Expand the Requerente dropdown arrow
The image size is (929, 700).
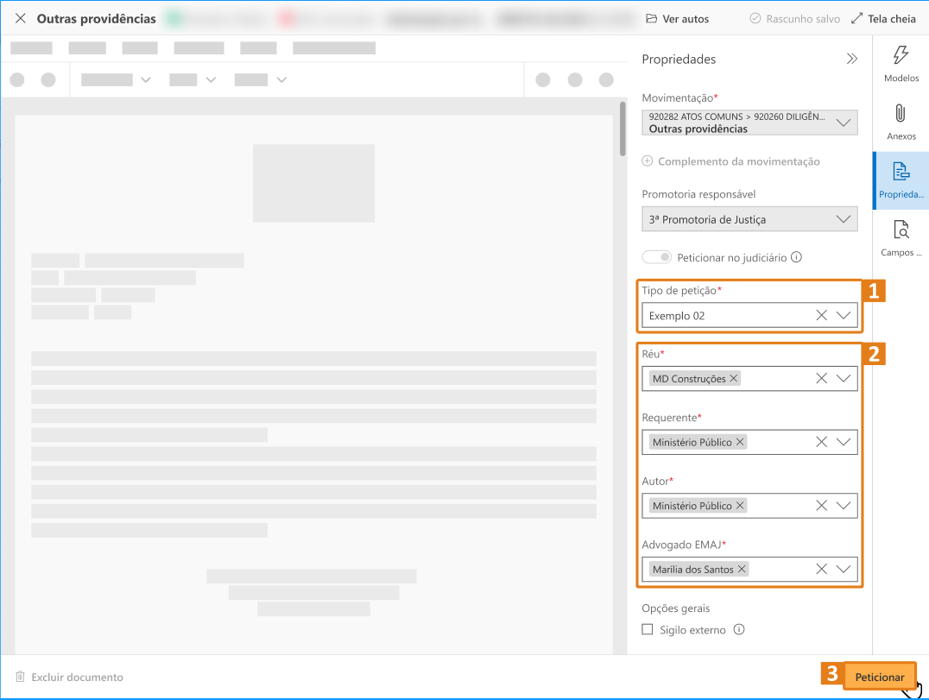pos(844,442)
